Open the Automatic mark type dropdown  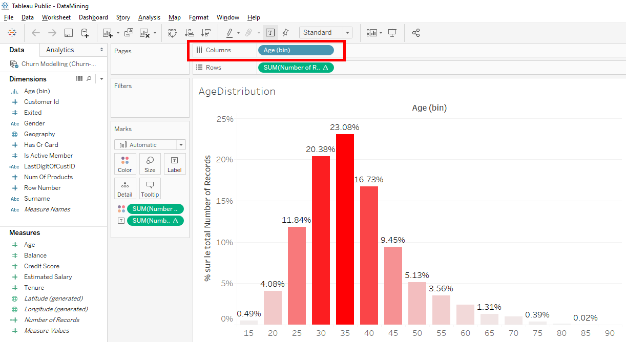(x=150, y=145)
